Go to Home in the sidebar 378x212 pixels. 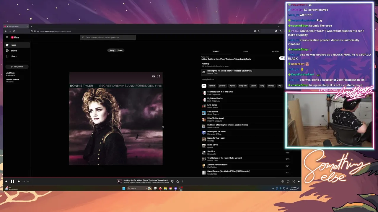tap(17, 45)
